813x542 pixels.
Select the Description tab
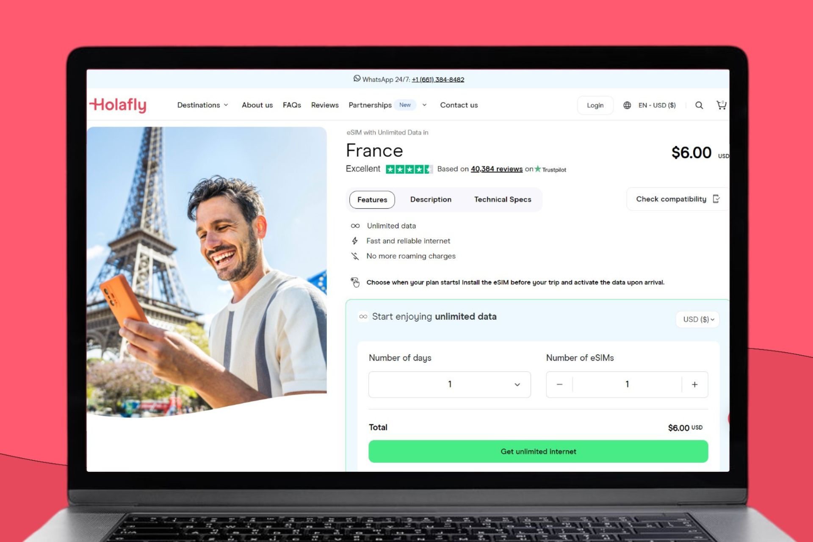430,199
